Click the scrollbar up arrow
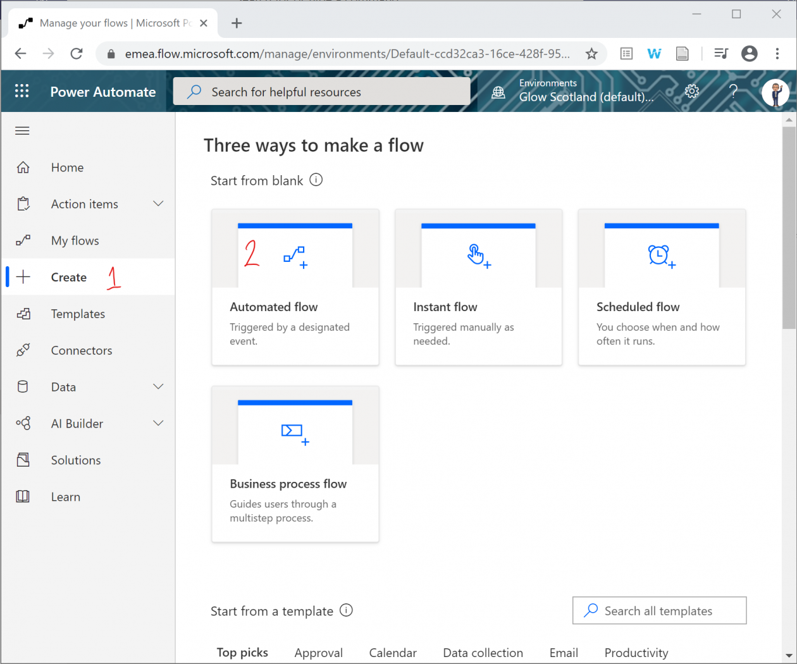 789,119
